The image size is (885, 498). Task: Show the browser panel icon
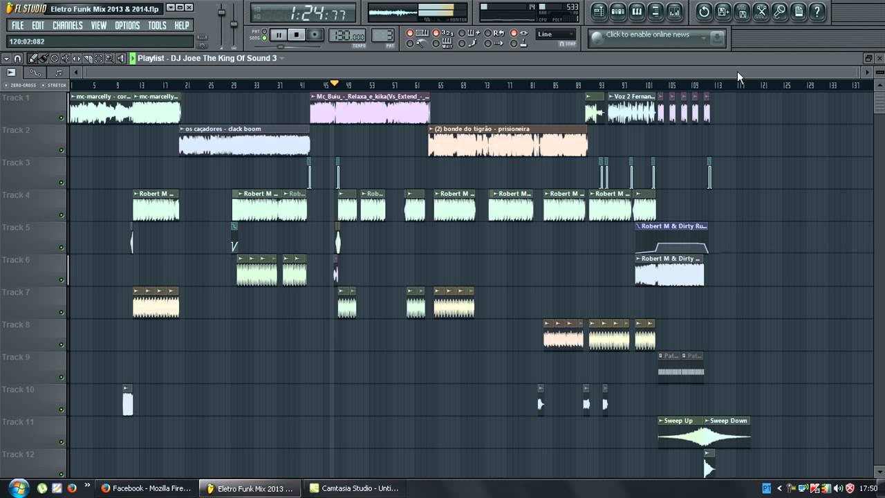tap(655, 11)
